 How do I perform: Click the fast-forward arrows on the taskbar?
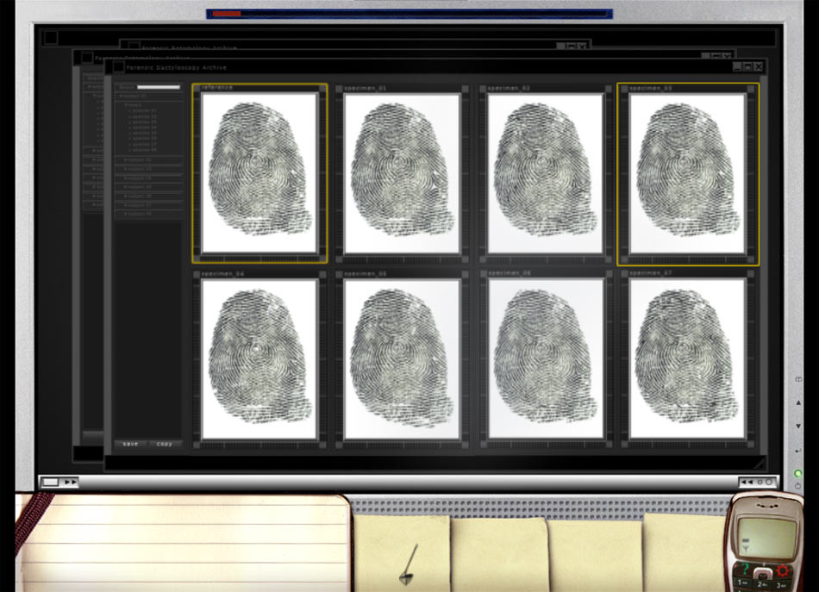(x=71, y=482)
